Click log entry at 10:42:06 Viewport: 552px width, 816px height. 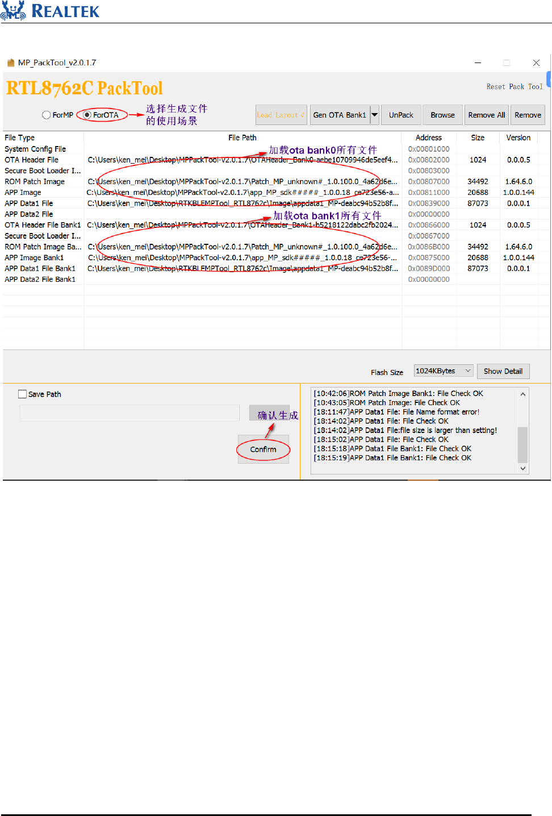[x=398, y=393]
